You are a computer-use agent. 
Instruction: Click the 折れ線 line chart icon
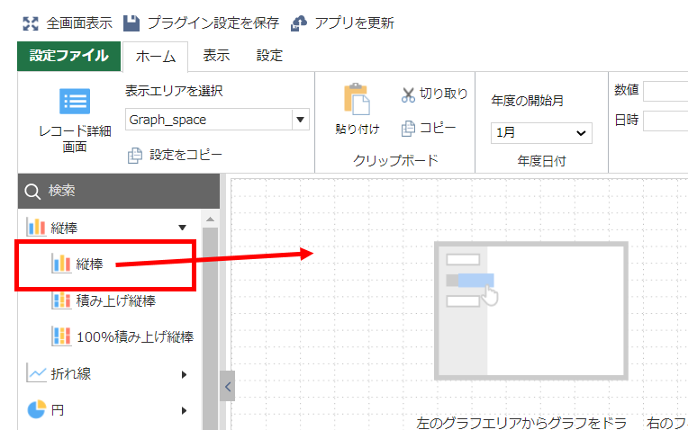[36, 373]
